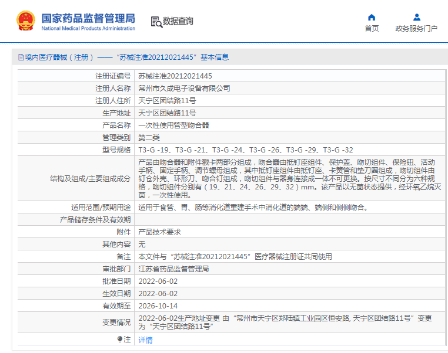This screenshot has width=448, height=353.
Task: Click the 产品储存条件及有效期 label
Action: coord(95,220)
